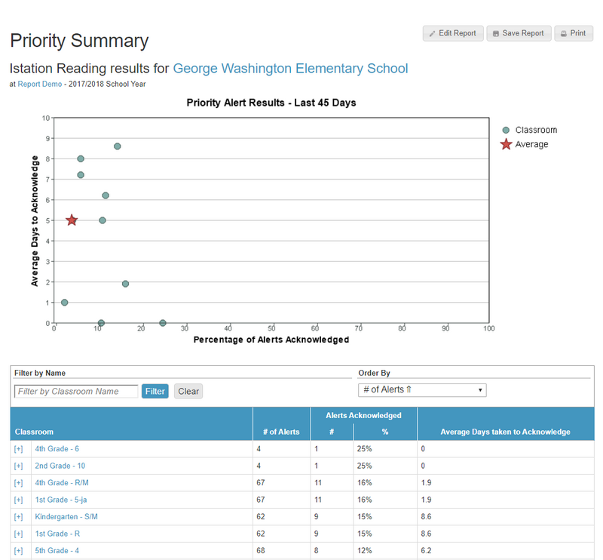Click the Print button

click(x=574, y=33)
